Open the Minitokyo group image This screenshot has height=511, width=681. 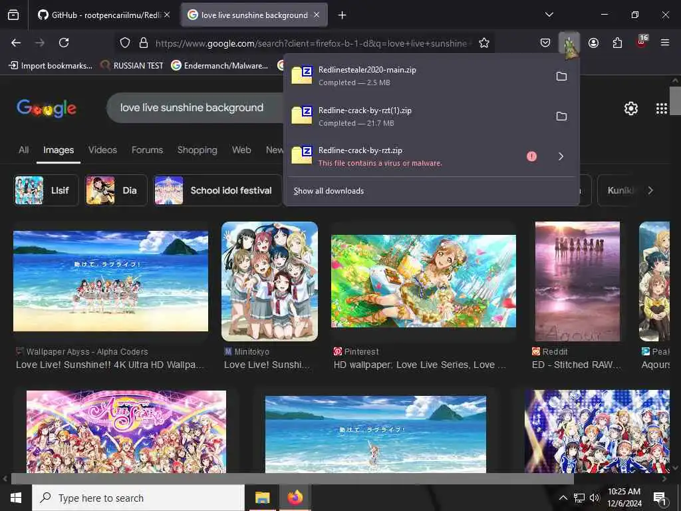click(270, 281)
